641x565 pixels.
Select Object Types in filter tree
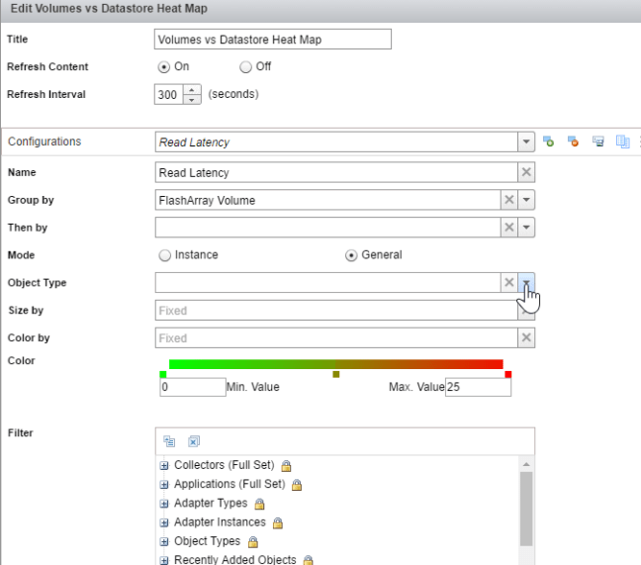pos(207,541)
